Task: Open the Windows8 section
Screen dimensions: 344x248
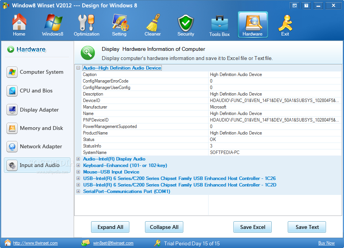Action: coord(53,25)
